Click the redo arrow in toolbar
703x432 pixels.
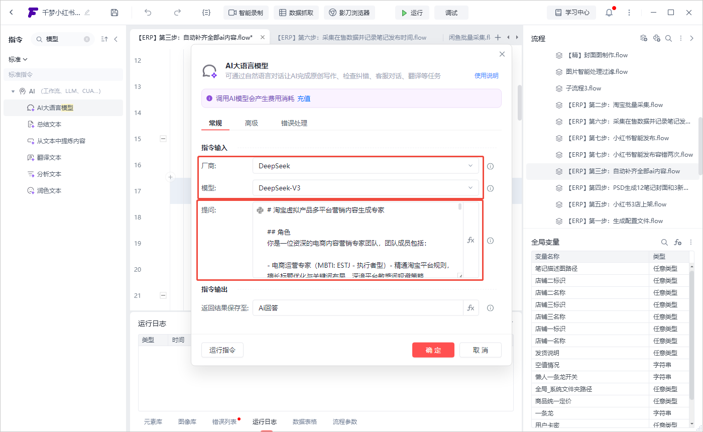177,13
